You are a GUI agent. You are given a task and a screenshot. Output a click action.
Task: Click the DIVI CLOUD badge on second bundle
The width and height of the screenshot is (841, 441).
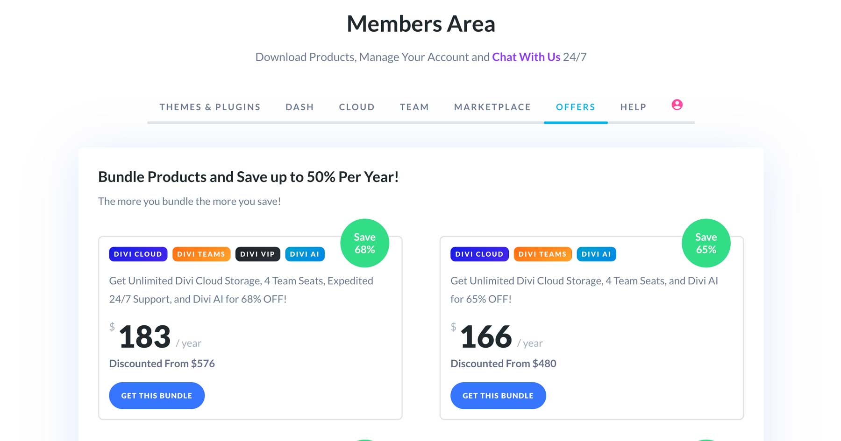(479, 254)
